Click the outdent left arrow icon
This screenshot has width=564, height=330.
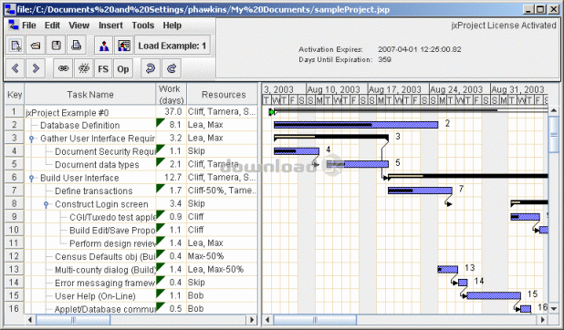(x=16, y=68)
